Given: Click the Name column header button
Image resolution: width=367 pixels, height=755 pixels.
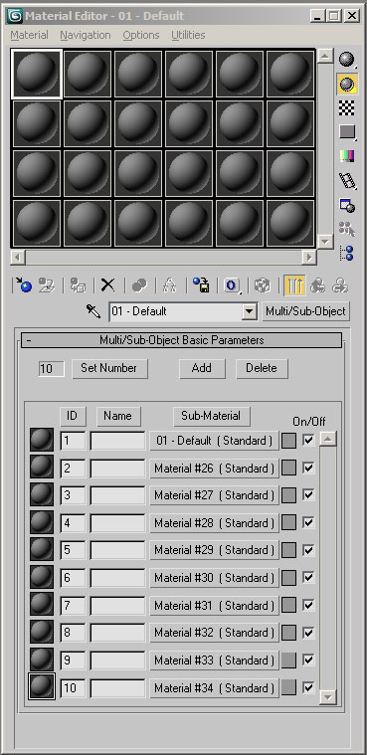Looking at the screenshot, I should click(x=119, y=416).
